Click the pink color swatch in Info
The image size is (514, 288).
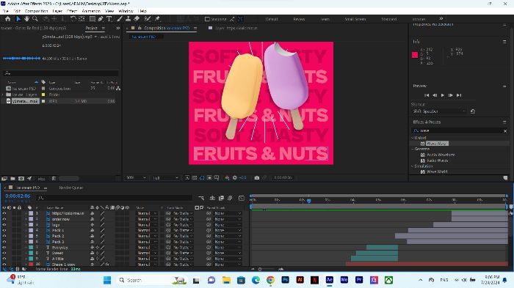click(x=415, y=55)
